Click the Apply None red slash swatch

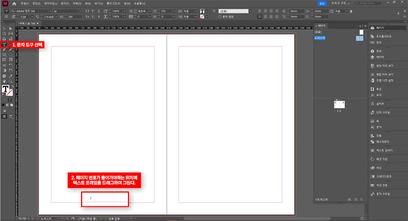(11, 105)
